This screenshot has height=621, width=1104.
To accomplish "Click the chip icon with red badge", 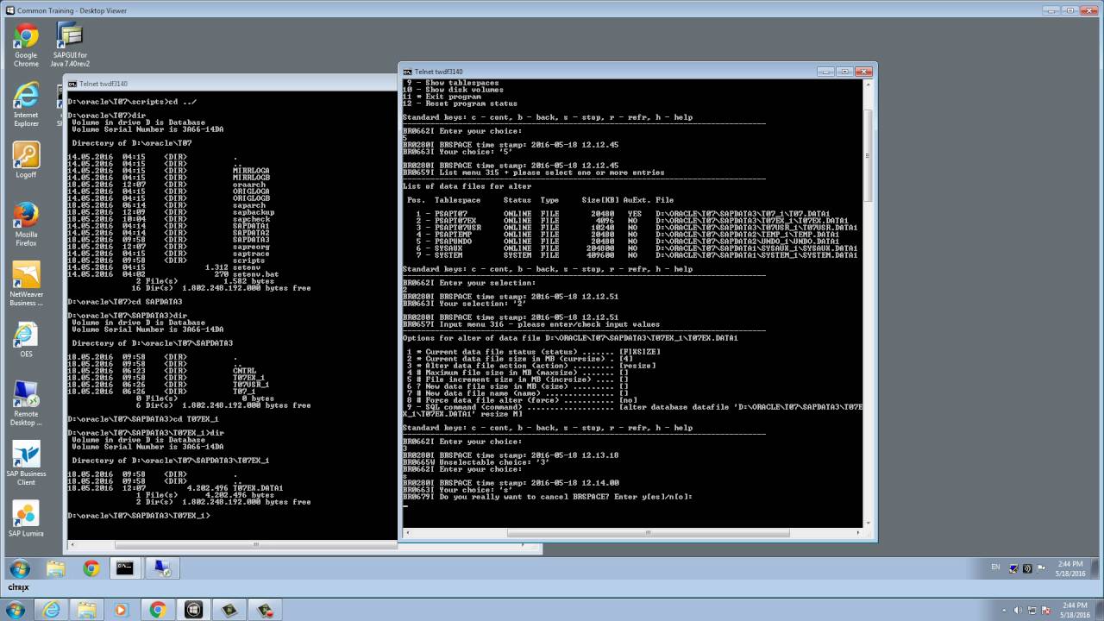I will (264, 610).
